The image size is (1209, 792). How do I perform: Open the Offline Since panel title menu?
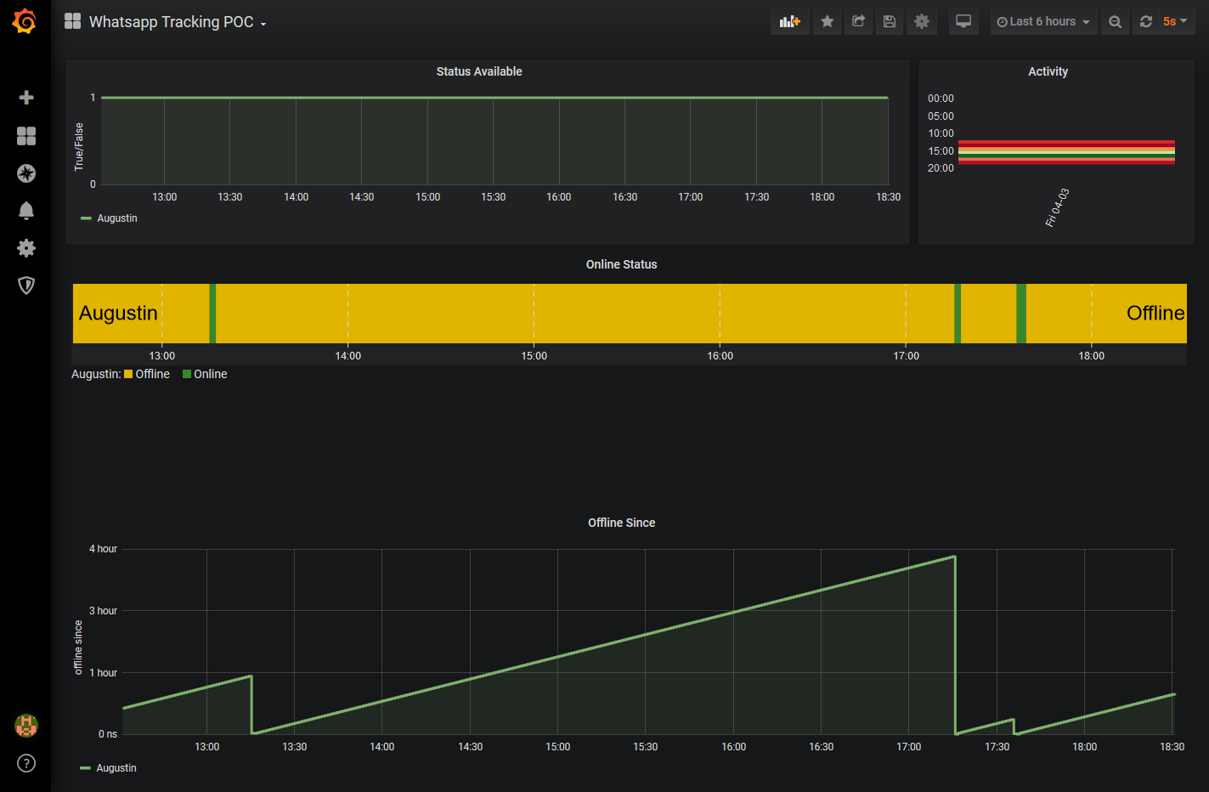tap(621, 523)
